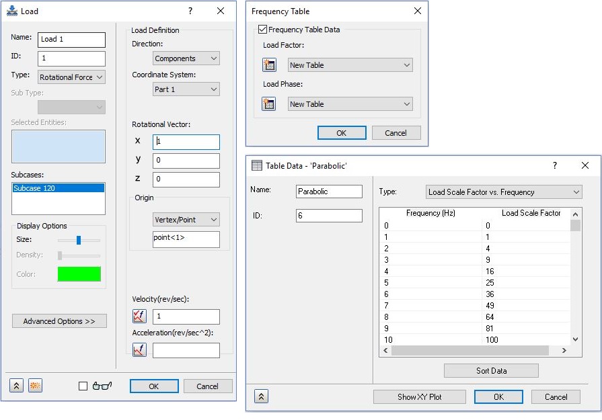Open the function table selector for Velocity
602x420 pixels.
[x=139, y=316]
